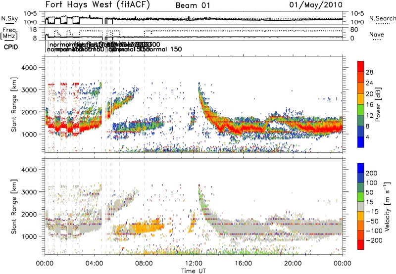The width and height of the screenshot is (396, 274).
Task: Click the 'Power [dB]' colorbar title
Action: point(378,104)
